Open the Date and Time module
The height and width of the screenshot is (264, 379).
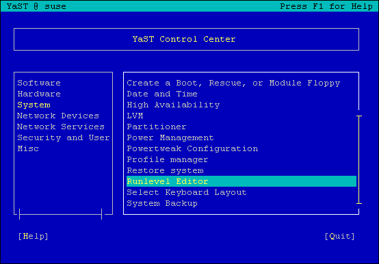click(x=162, y=94)
